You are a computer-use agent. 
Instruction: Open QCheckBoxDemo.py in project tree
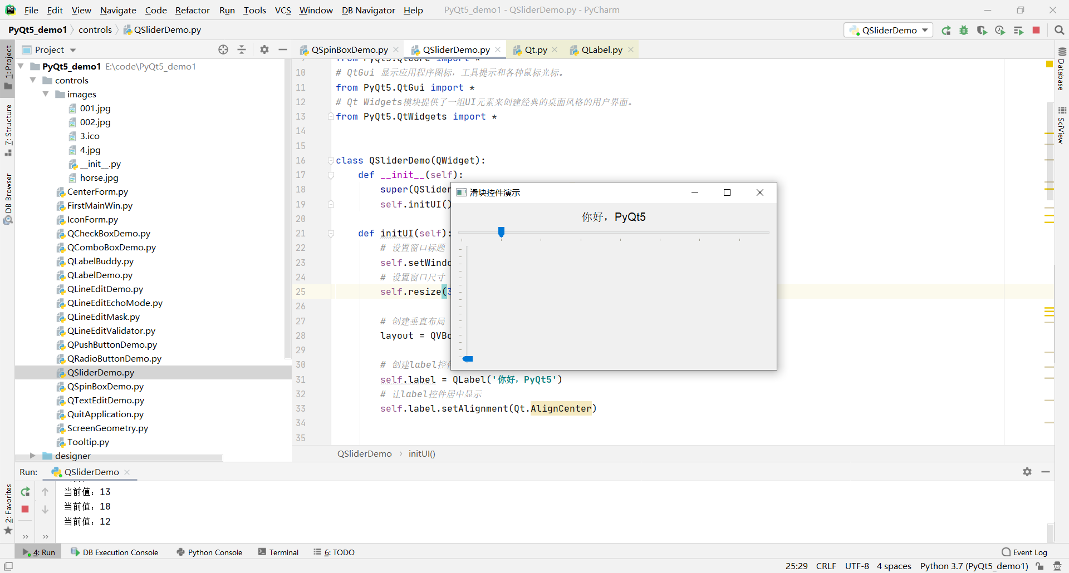point(109,233)
